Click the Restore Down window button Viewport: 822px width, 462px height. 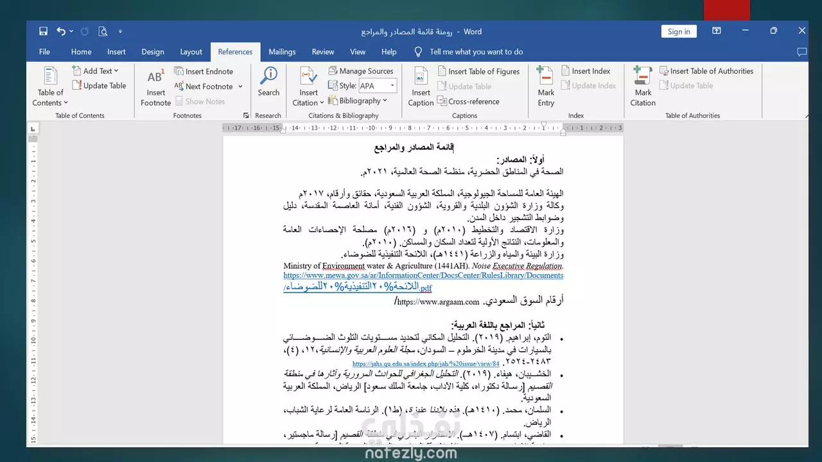(773, 31)
